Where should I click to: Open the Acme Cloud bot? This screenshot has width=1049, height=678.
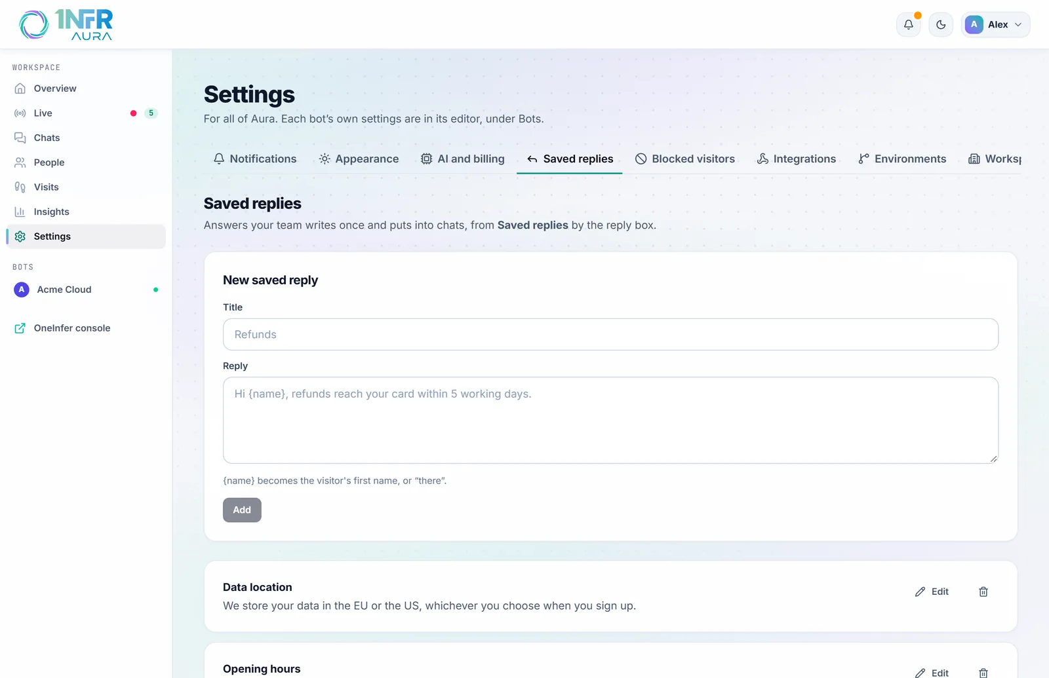[x=86, y=290]
